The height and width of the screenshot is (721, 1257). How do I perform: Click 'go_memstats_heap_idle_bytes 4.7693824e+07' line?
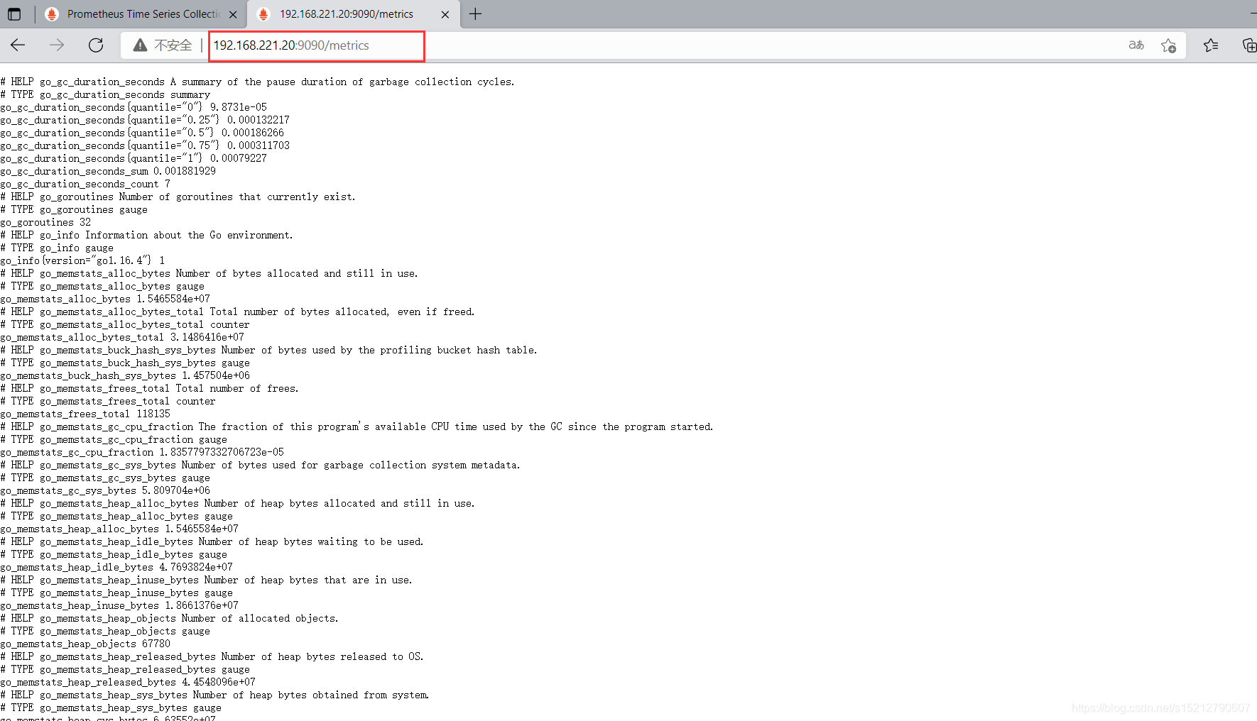[x=116, y=567]
